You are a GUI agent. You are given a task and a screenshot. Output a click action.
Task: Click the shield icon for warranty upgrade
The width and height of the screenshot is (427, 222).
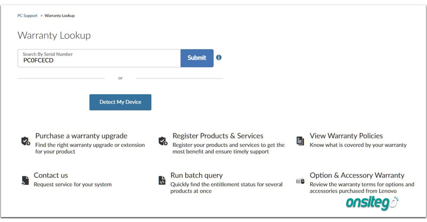click(26, 141)
